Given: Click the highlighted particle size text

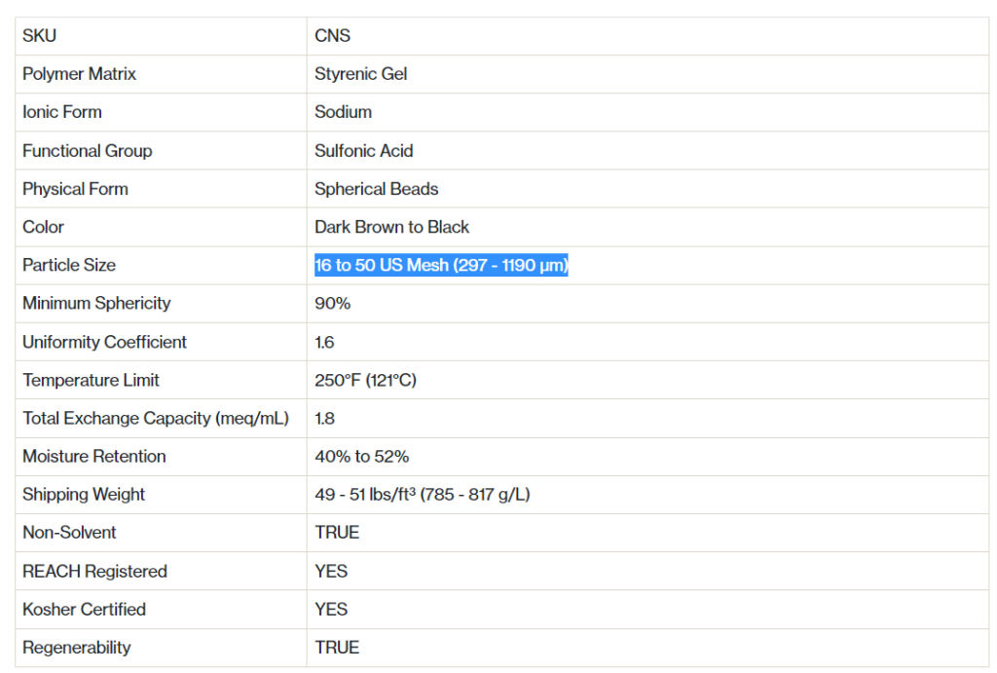Looking at the screenshot, I should point(441,265).
